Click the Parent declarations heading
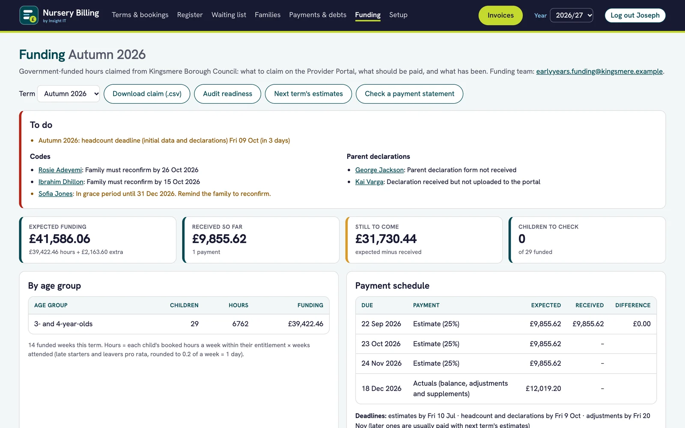The image size is (685, 428). pyautogui.click(x=378, y=157)
